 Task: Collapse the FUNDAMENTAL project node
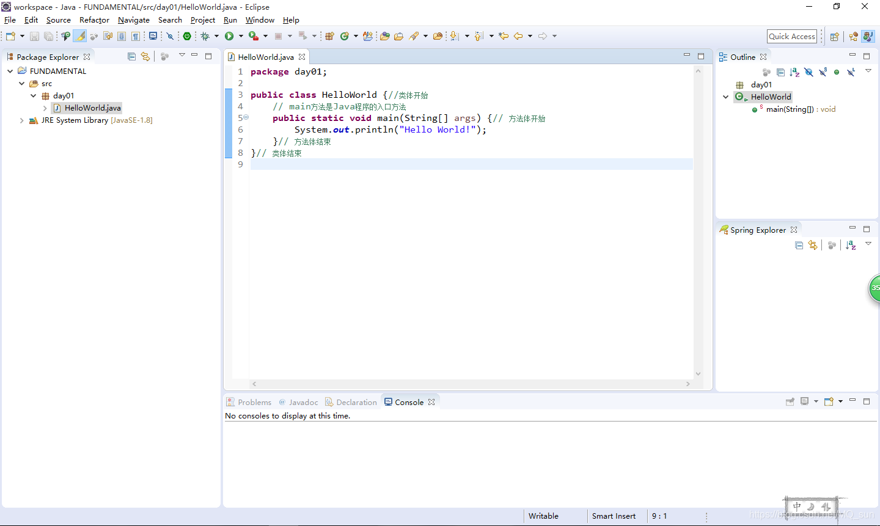(x=10, y=71)
